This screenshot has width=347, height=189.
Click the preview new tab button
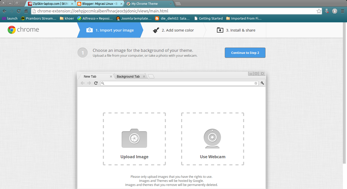151,76
